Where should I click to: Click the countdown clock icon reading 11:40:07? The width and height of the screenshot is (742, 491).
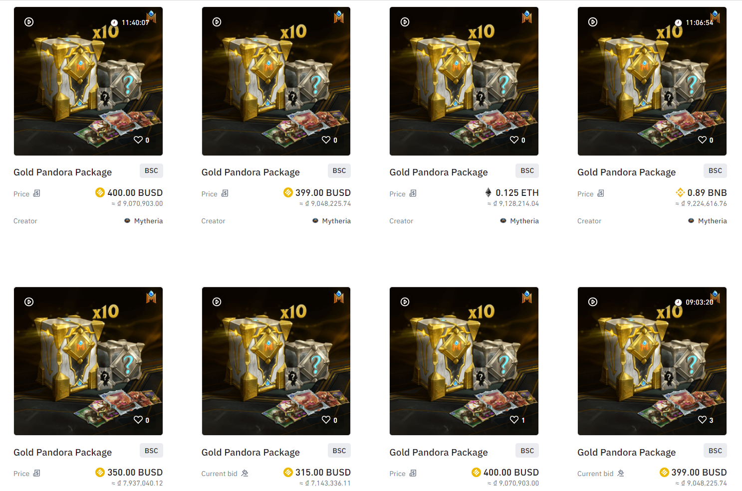(x=114, y=23)
